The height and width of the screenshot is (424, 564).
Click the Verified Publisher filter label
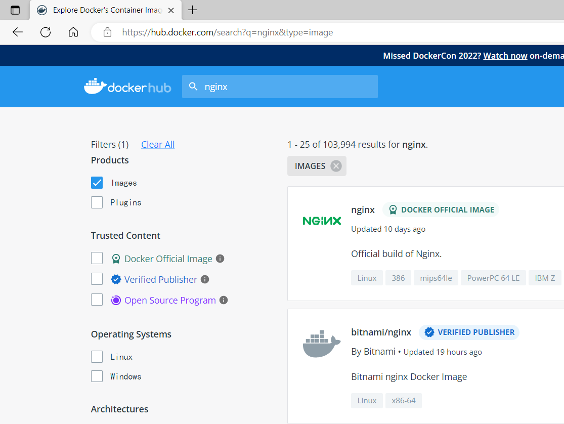point(161,280)
